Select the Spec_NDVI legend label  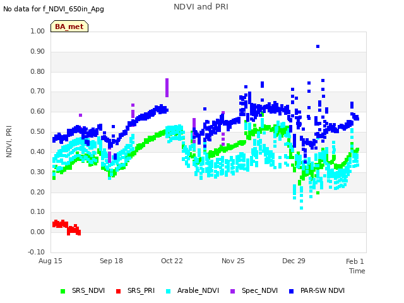[259, 290]
